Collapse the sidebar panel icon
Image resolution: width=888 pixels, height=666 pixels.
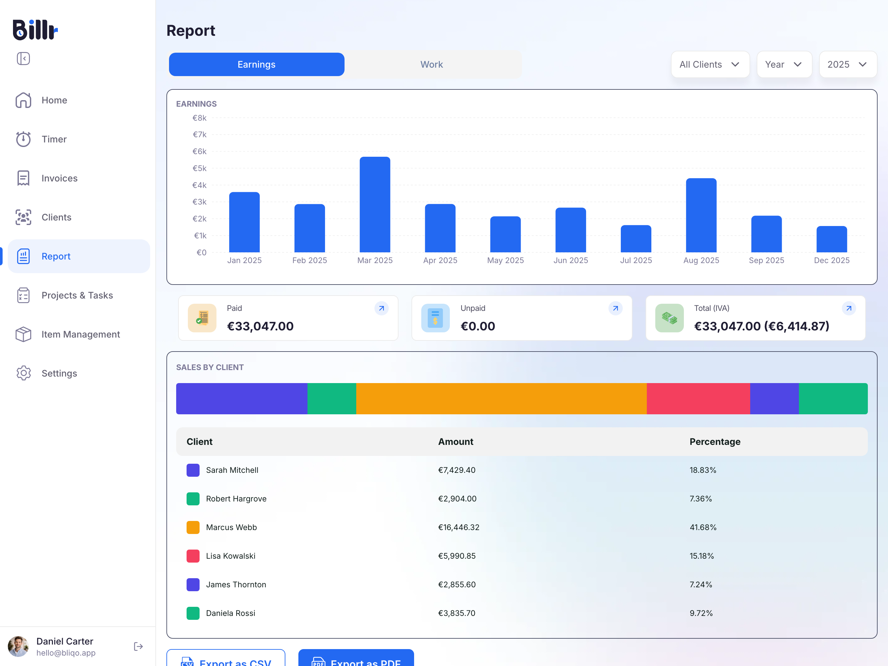23,59
